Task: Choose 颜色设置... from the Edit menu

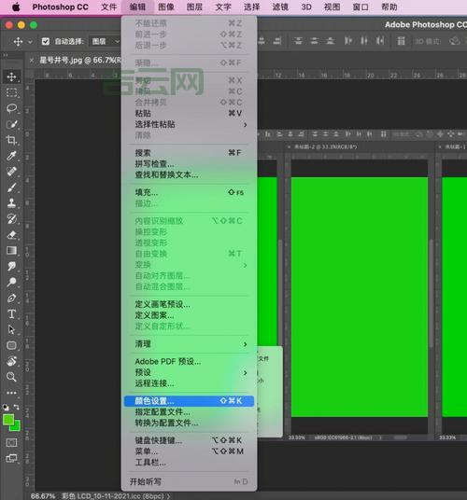Action: click(189, 401)
